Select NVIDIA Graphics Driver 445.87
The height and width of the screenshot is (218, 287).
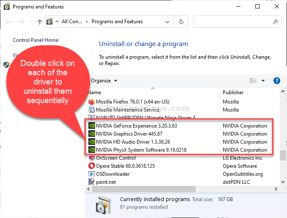129,134
